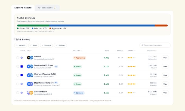The height and width of the screenshot is (111, 185).
Task: Click the Liquidity column info icon
Action: tap(156, 51)
